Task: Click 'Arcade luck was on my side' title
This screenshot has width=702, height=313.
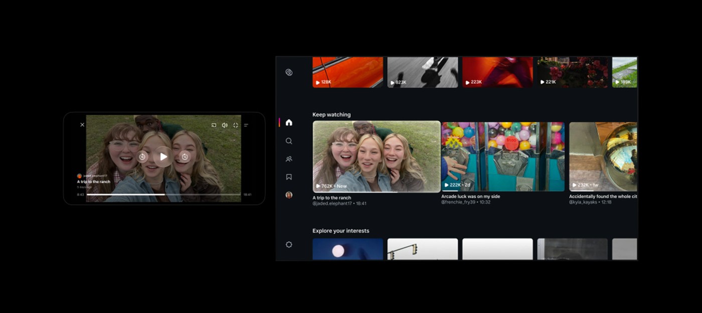Action: click(x=470, y=196)
